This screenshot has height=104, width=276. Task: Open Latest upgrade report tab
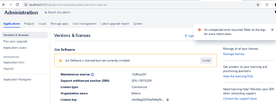click(115, 24)
